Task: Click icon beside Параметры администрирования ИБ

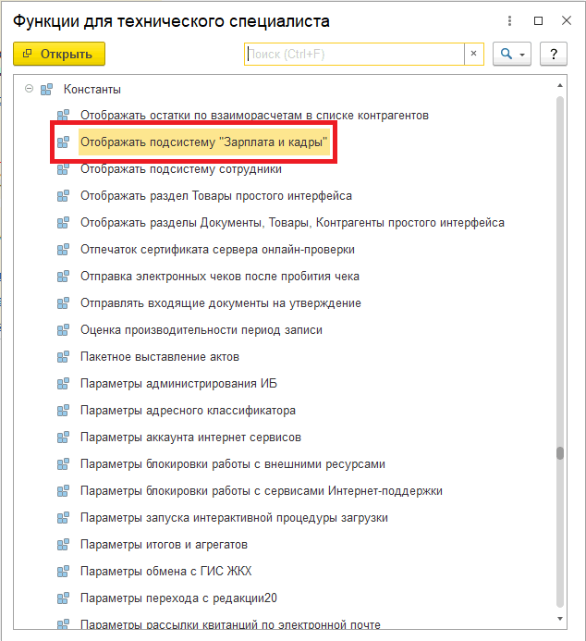Action: tap(63, 384)
